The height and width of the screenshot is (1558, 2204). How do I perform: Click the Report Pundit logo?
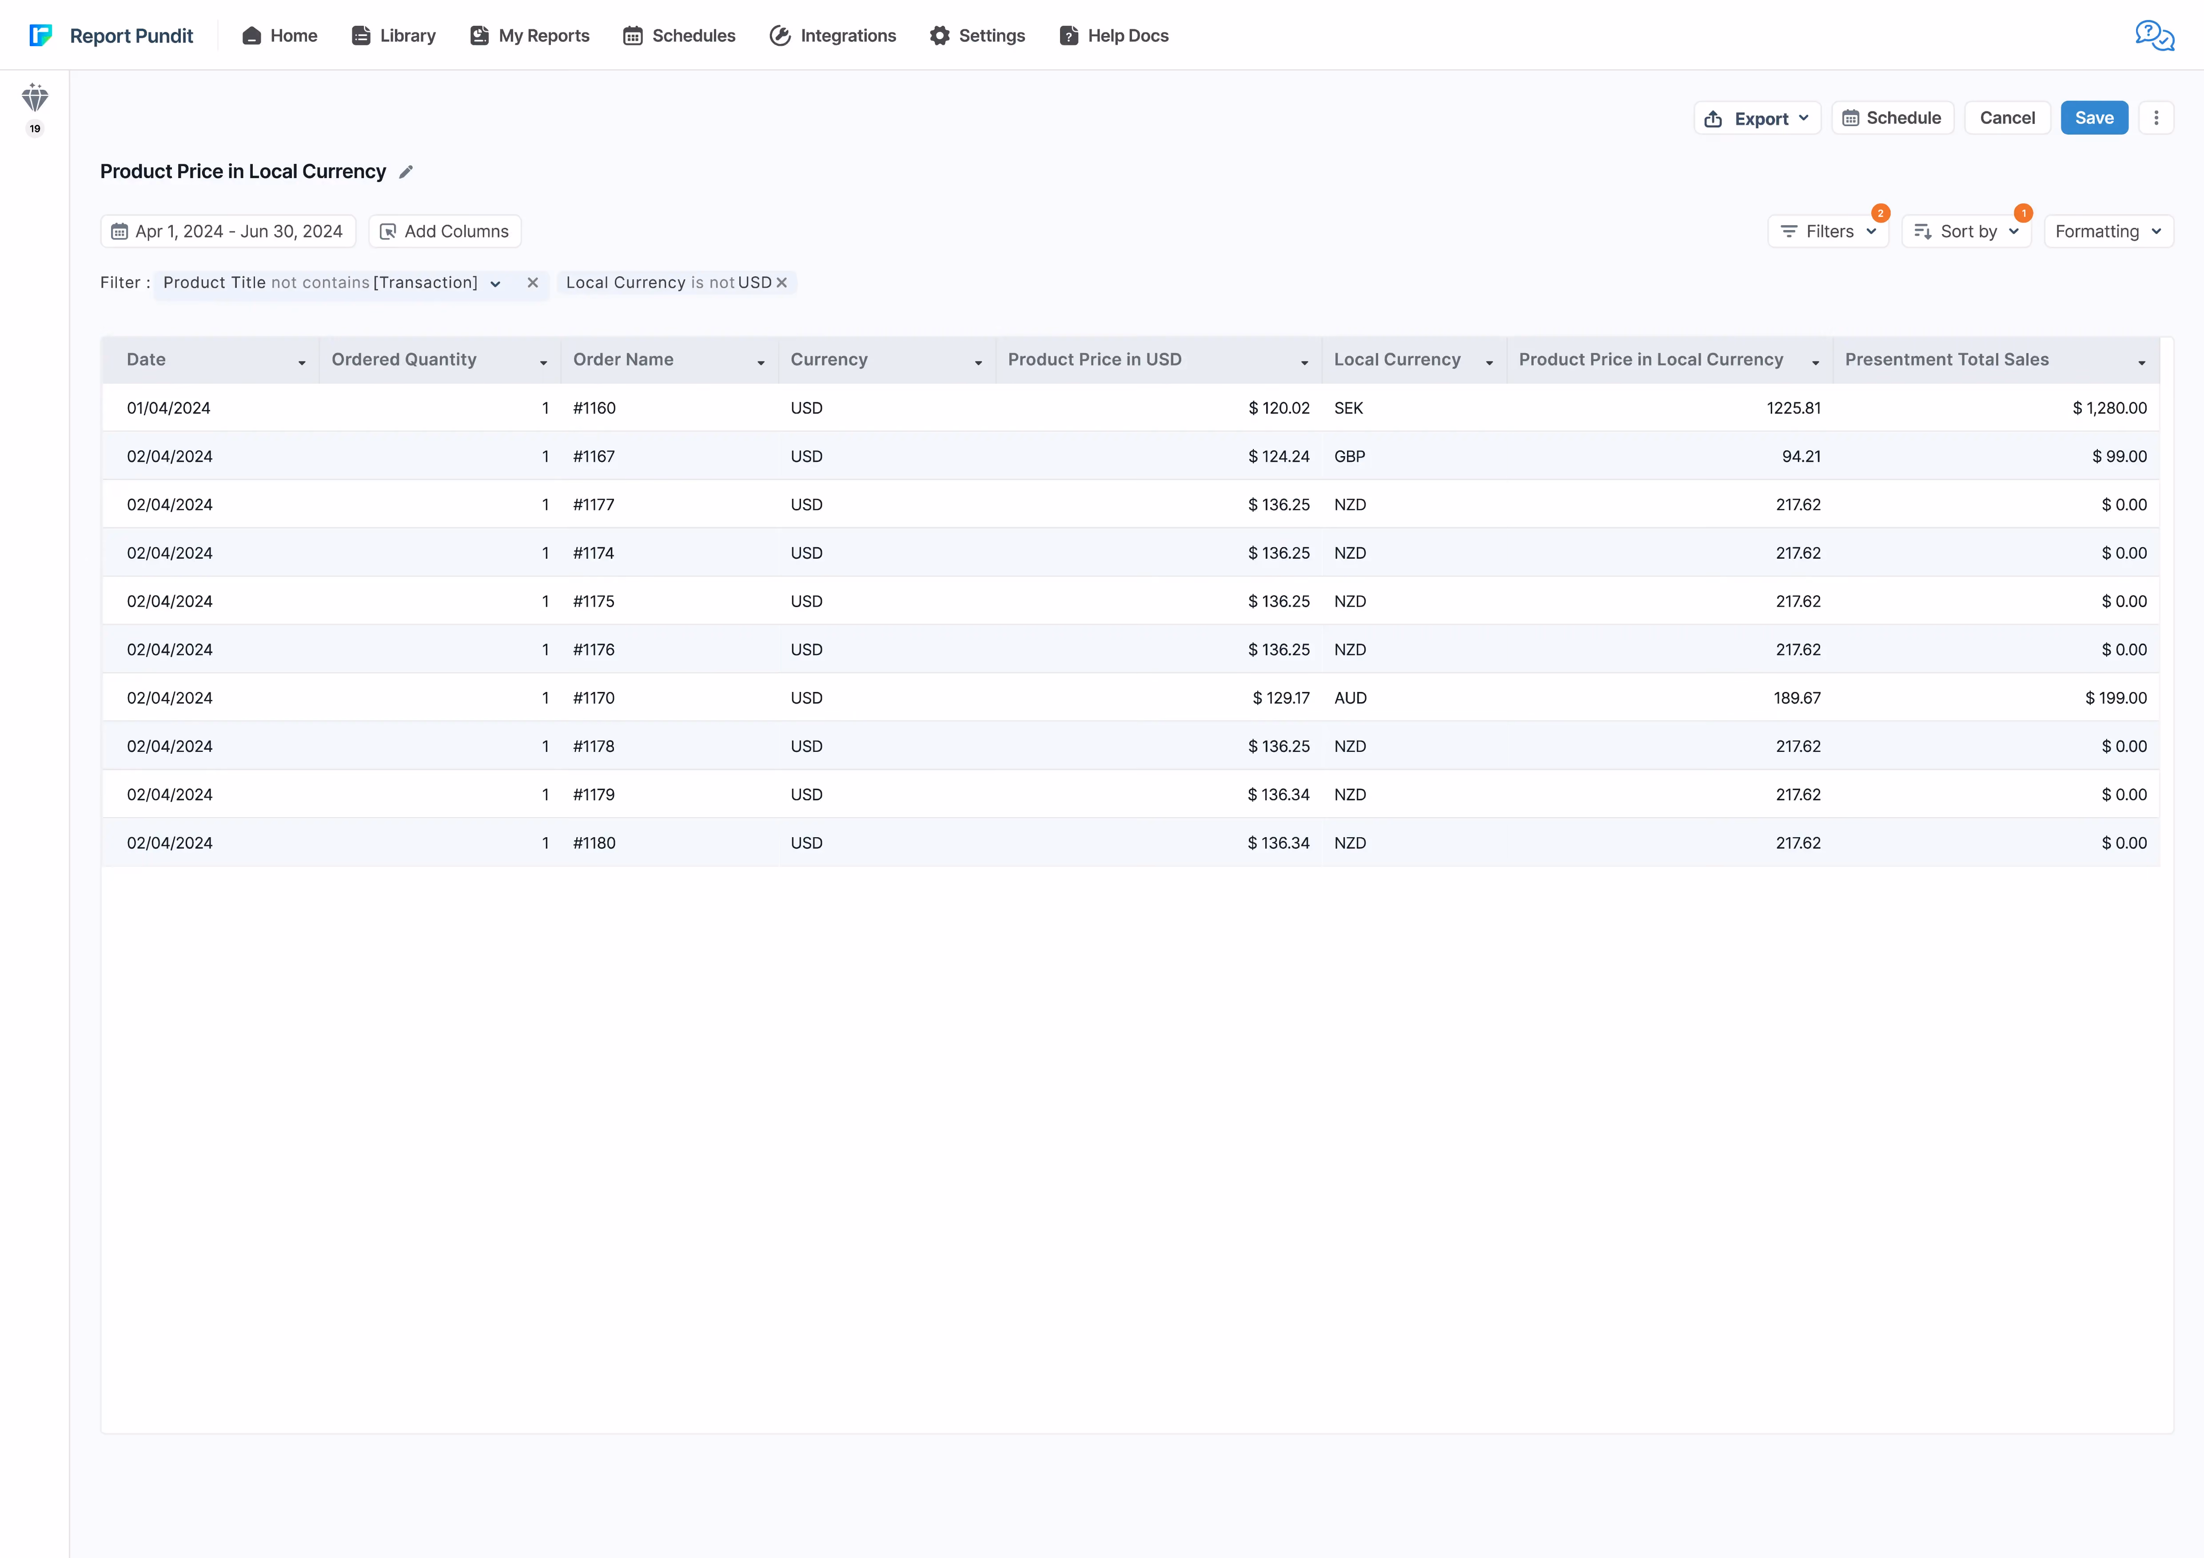click(112, 36)
